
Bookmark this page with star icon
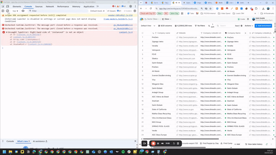point(210,8)
